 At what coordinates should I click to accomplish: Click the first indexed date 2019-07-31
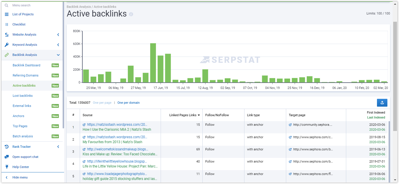point(377,161)
